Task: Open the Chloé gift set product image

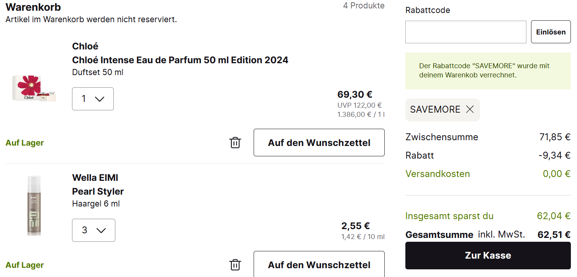Action: coord(34,89)
